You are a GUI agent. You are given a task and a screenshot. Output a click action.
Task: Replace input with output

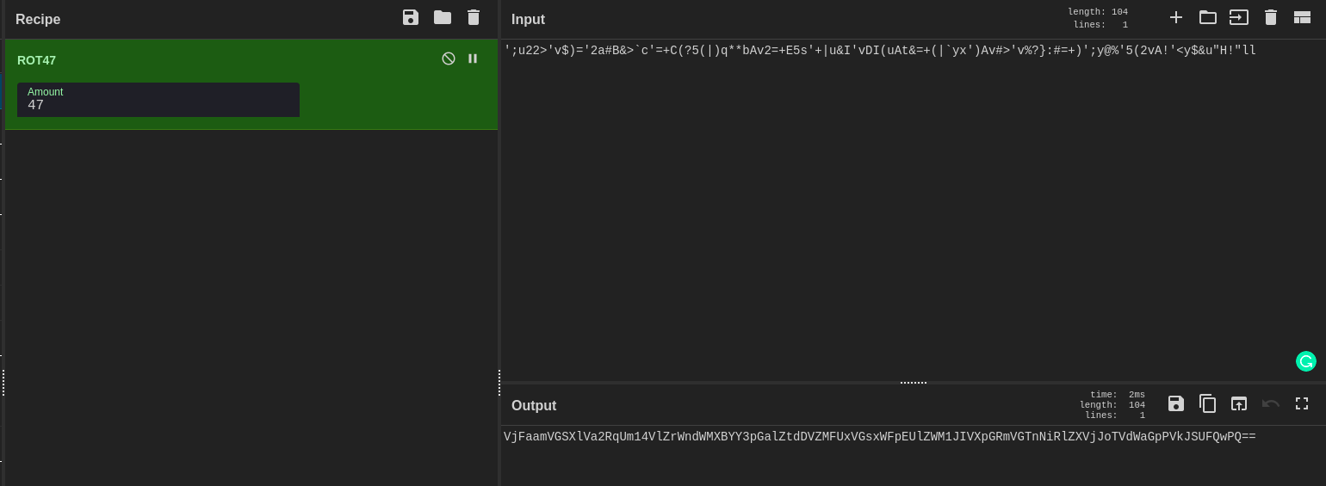click(1239, 403)
